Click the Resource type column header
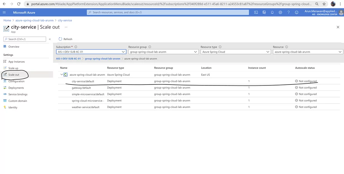The width and height of the screenshot is (344, 174). pos(115,68)
